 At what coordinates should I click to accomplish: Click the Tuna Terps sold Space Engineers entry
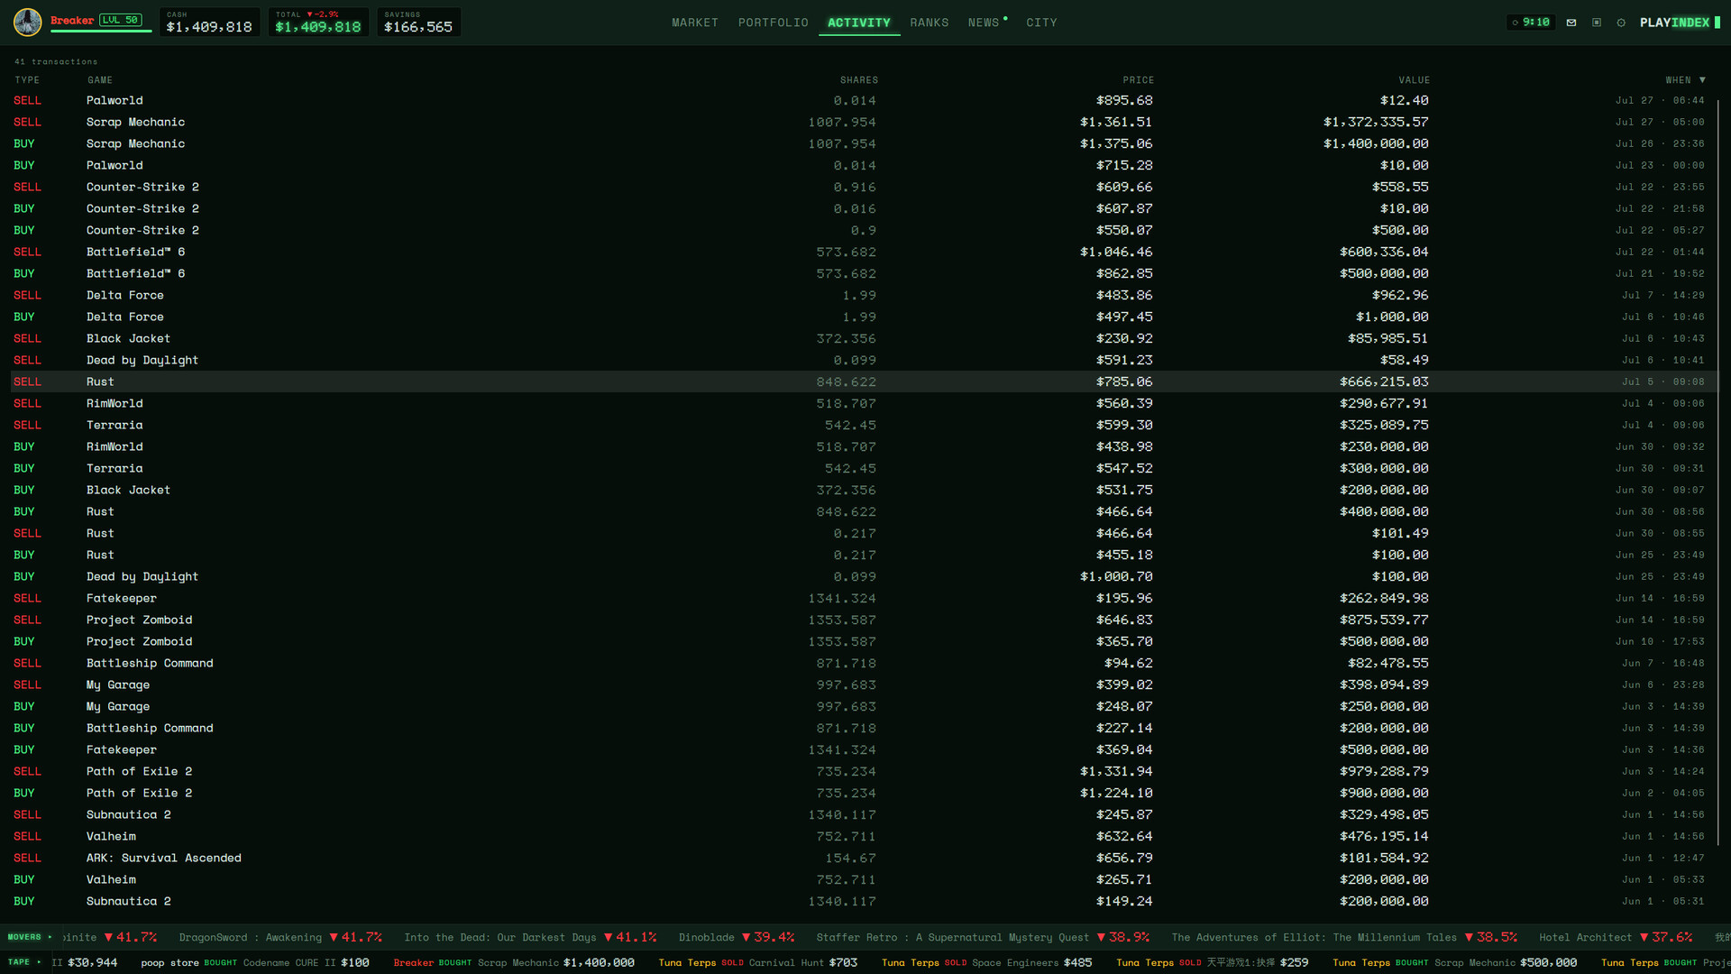(x=986, y=962)
